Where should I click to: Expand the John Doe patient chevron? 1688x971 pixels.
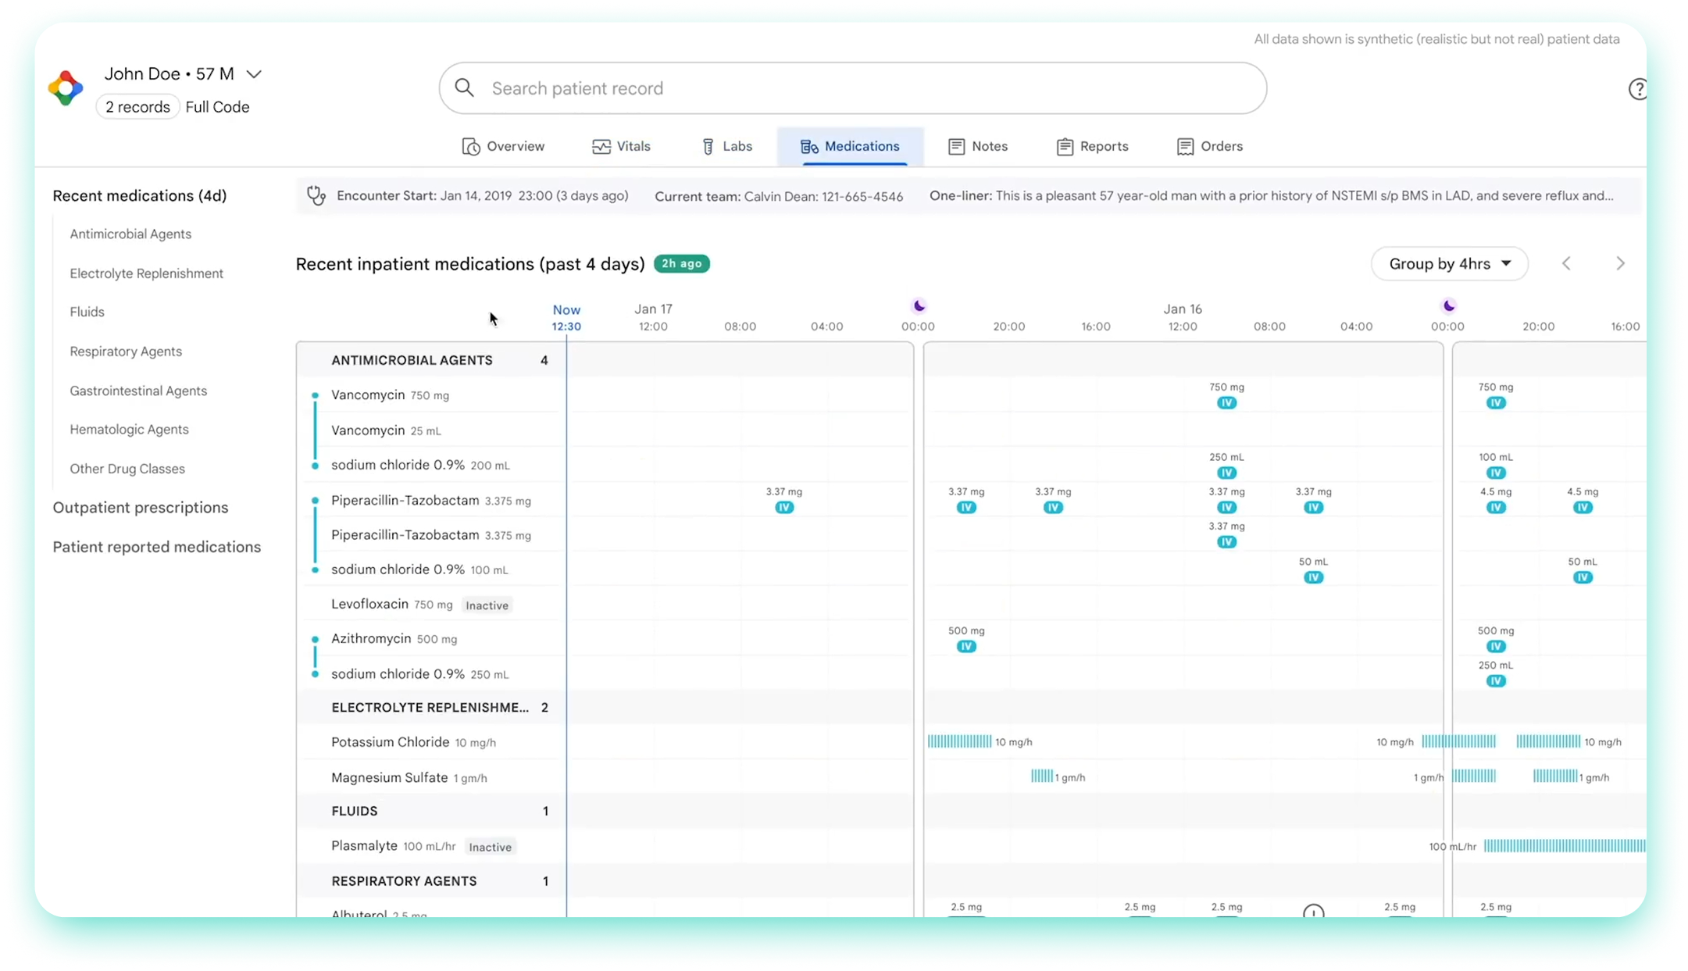tap(254, 74)
